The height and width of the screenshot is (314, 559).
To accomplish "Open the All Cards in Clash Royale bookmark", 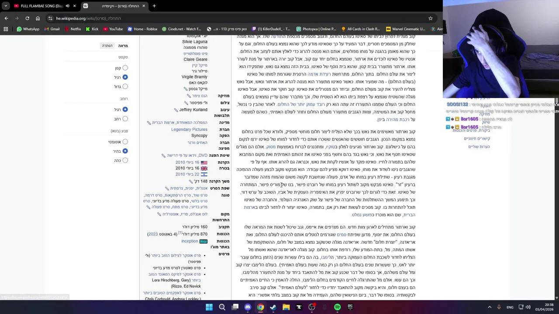I will 360,29.
